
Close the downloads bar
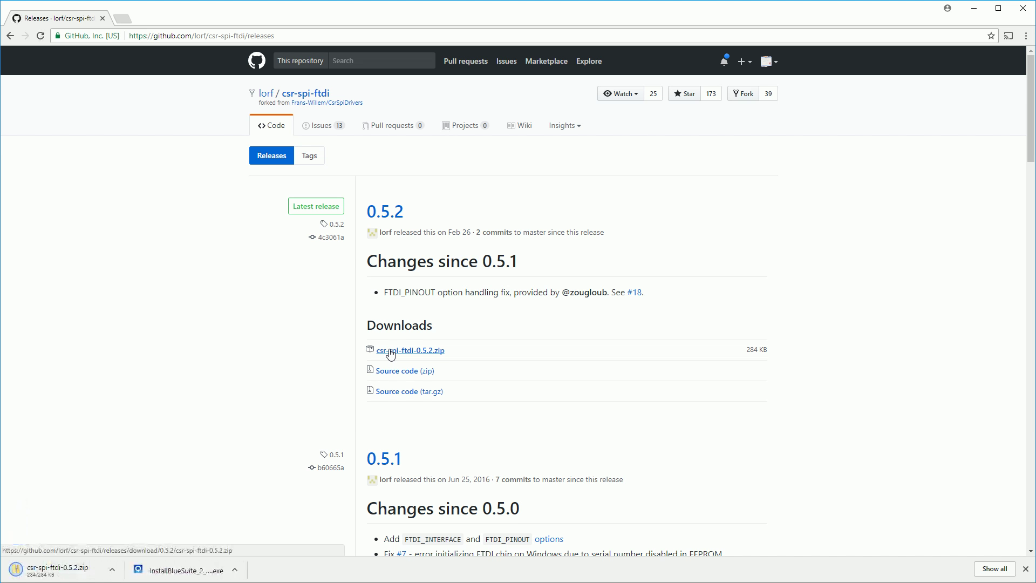(1026, 569)
